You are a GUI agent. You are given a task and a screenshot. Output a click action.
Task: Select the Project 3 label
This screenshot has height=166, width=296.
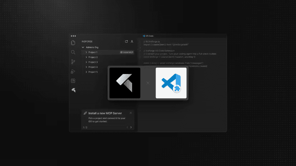pos(93,62)
